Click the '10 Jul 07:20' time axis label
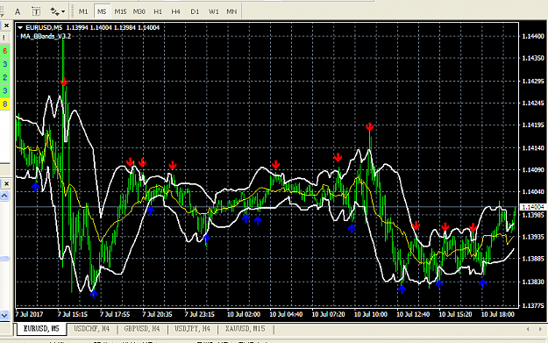Screen dimensions: 548x343 tap(328, 314)
